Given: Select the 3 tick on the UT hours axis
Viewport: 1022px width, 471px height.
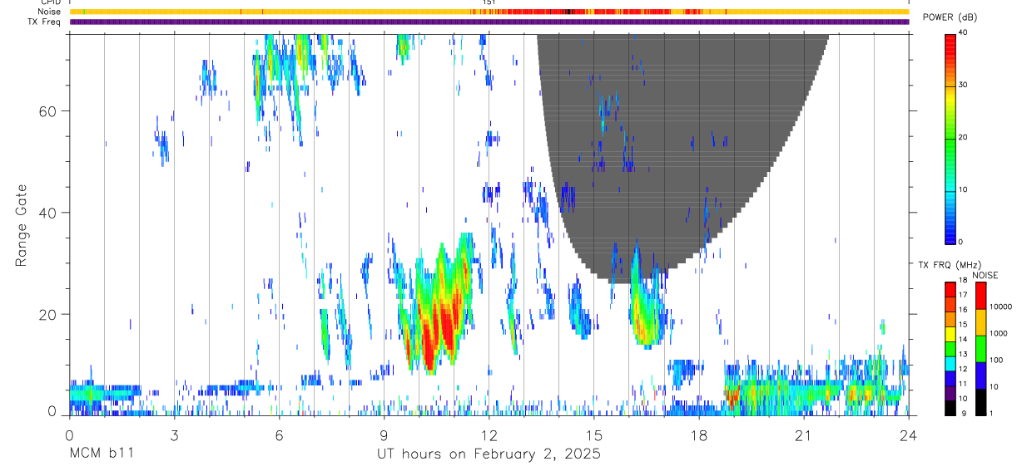Looking at the screenshot, I should point(174,435).
